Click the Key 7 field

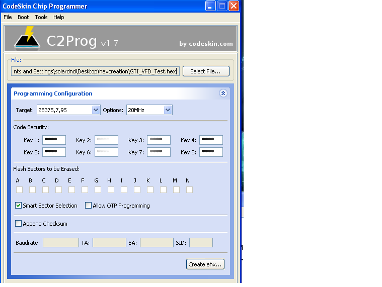159,152
